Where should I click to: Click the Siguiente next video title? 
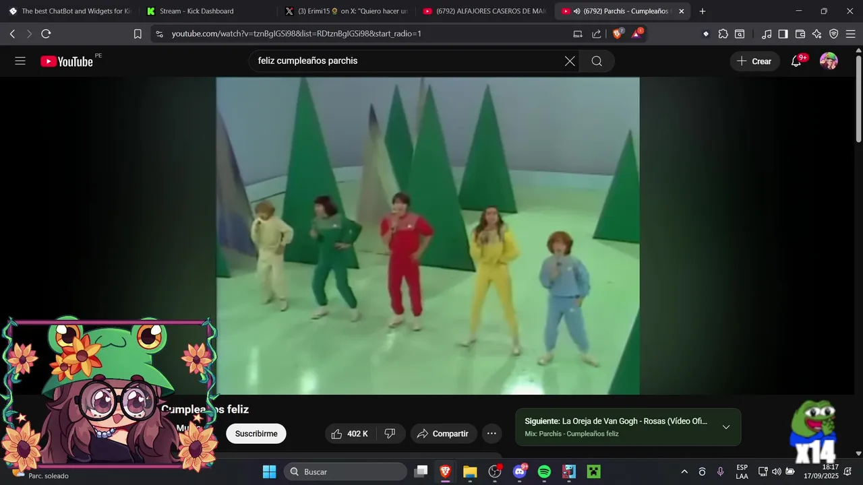pos(616,421)
